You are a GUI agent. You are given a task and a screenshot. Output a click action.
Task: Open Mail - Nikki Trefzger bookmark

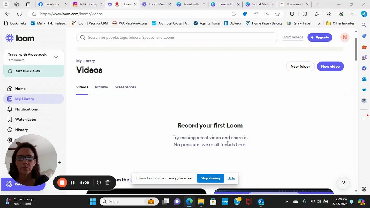tap(49, 23)
